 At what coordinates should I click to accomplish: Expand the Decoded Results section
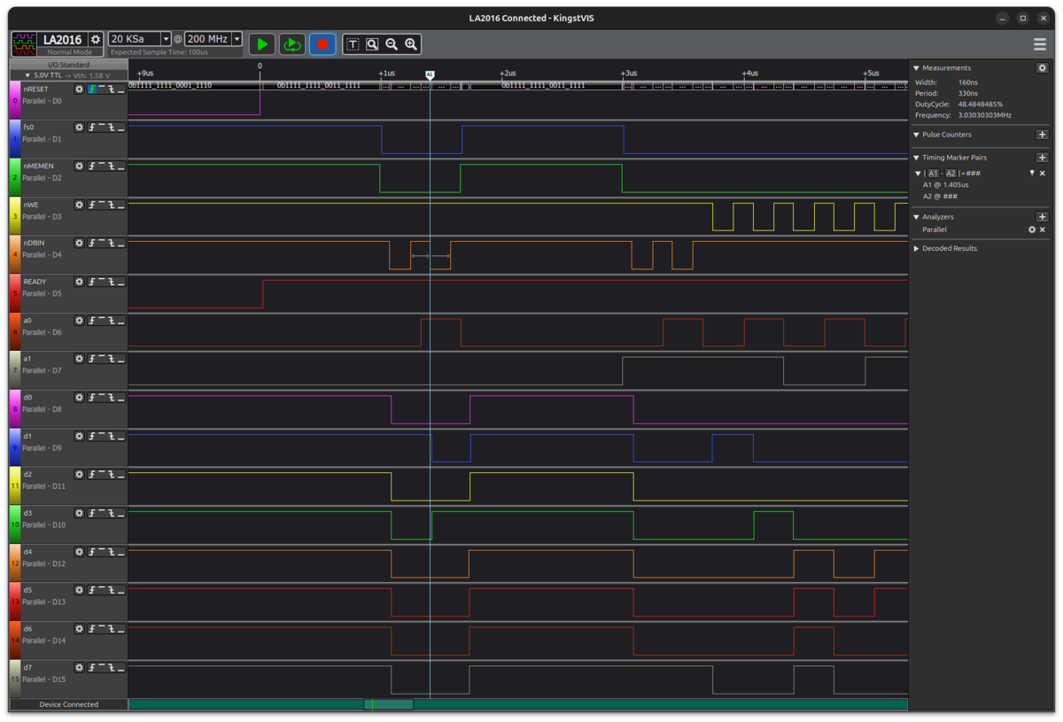coord(917,249)
